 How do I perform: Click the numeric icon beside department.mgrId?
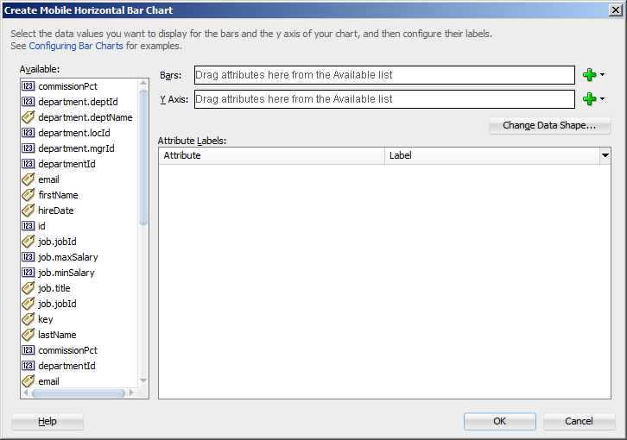(x=28, y=148)
